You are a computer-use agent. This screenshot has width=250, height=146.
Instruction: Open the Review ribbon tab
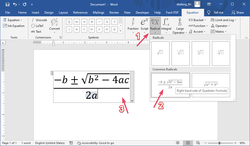coord(114,12)
